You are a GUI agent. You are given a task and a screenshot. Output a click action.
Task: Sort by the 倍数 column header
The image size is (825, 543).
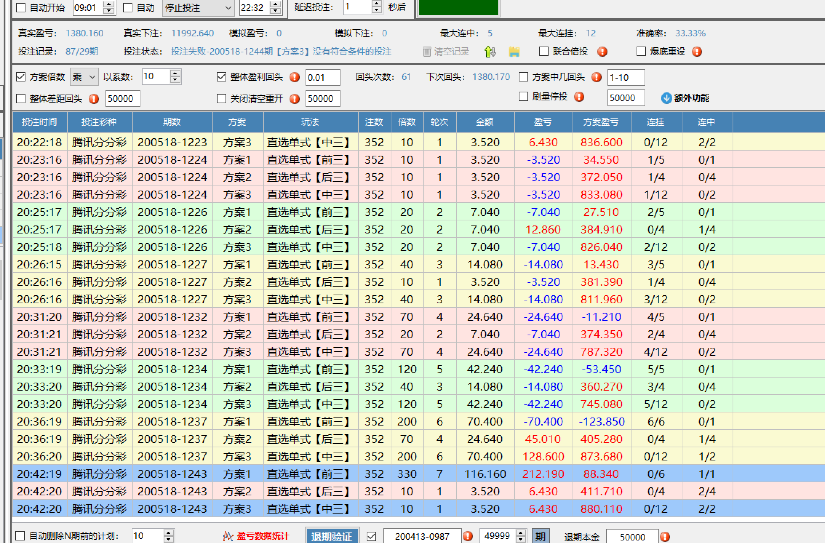coord(407,122)
